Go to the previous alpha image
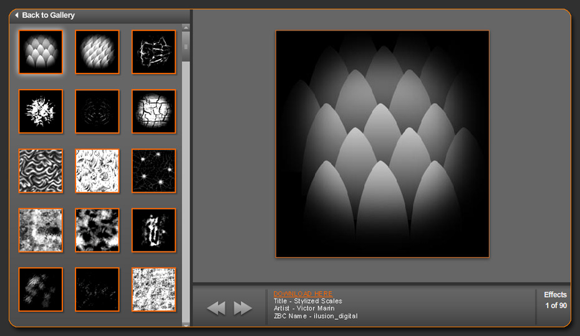Screen dimensions: 580x336 [x=216, y=308]
